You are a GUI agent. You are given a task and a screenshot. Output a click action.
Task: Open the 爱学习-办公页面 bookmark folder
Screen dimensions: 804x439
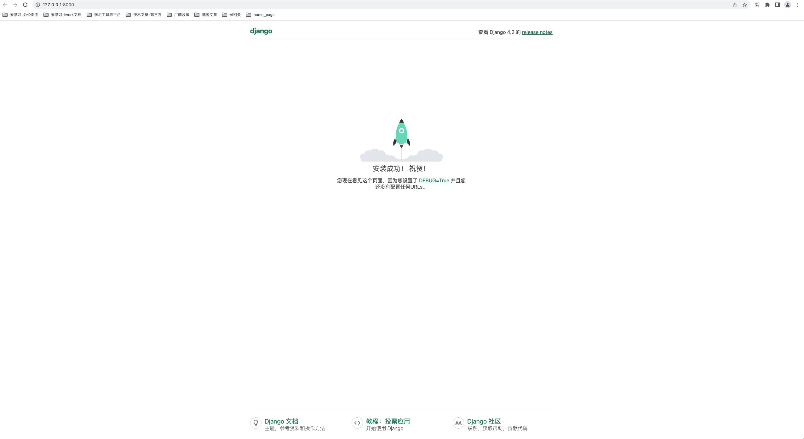coord(20,14)
